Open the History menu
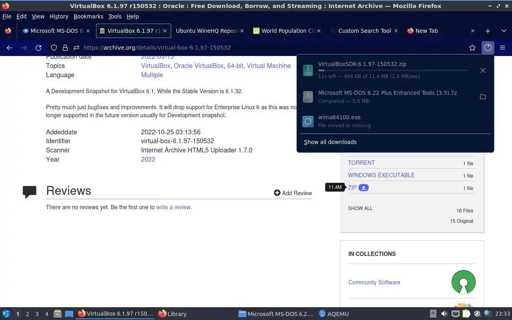This screenshot has width=512, height=320. coord(59,16)
